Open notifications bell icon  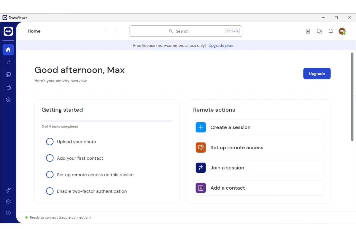330,31
